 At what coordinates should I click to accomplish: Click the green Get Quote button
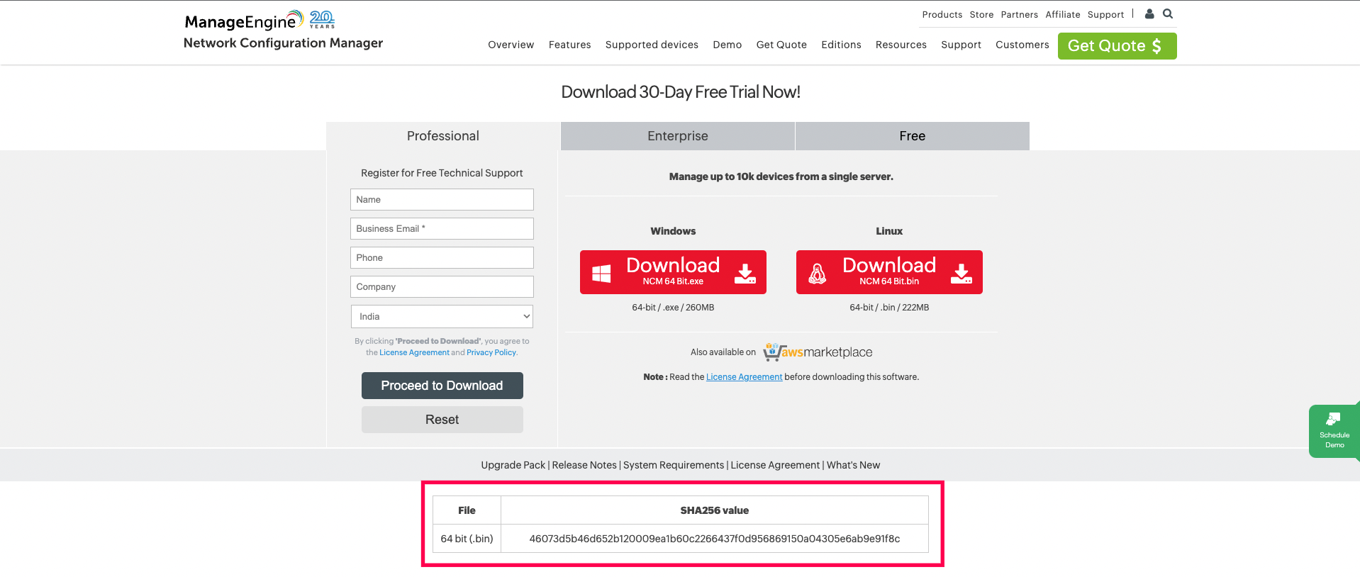pos(1117,46)
